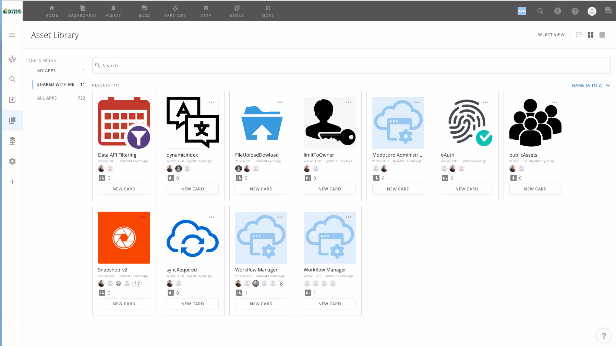Open Buzz chat icon in header
This screenshot has width=616, height=346.
point(608,11)
